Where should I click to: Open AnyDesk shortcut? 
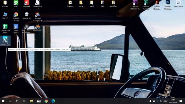(x=27, y=4)
